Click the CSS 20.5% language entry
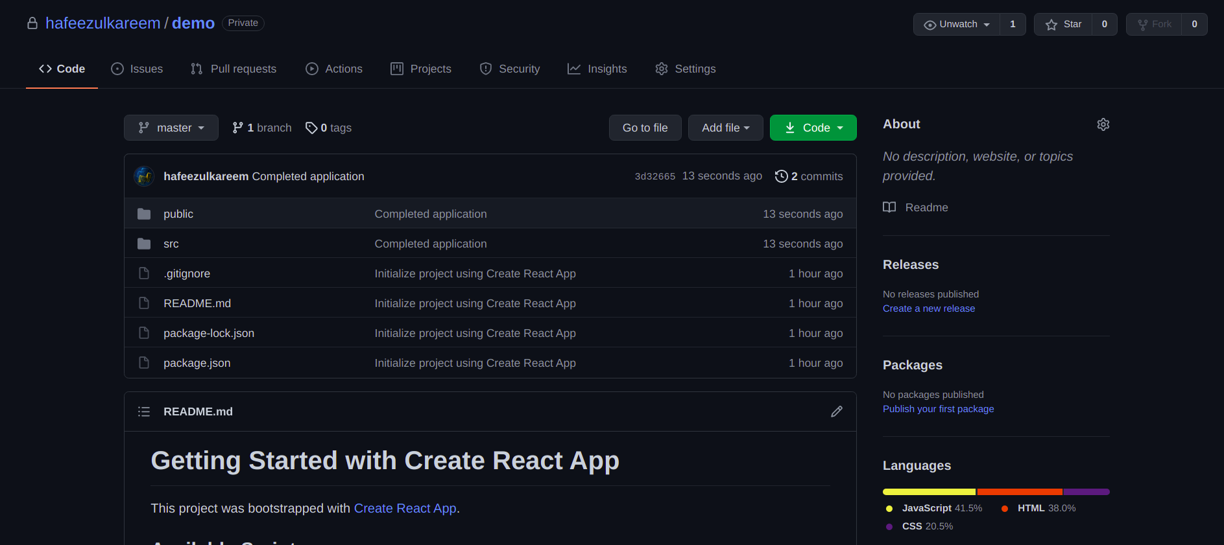The width and height of the screenshot is (1224, 545). [920, 526]
